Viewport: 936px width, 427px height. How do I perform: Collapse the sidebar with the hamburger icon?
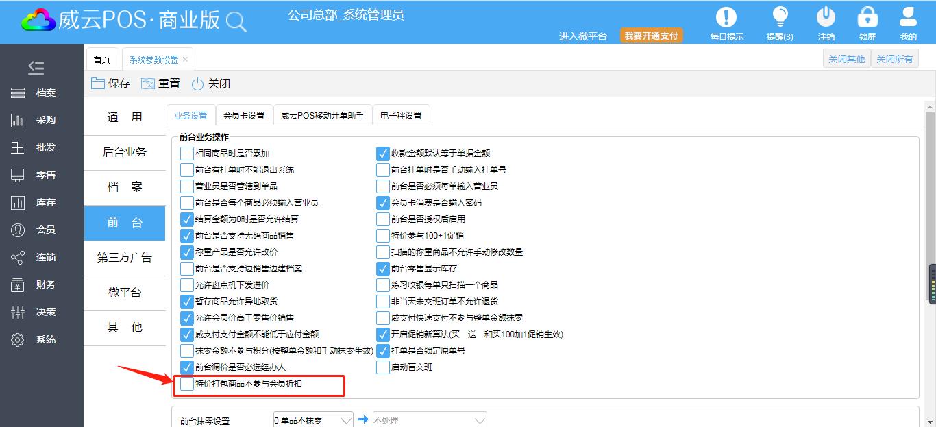coord(36,67)
